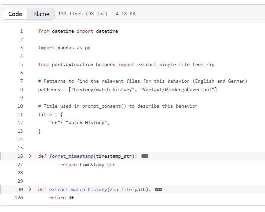Expand the format_timestamp function chevron

(30, 156)
